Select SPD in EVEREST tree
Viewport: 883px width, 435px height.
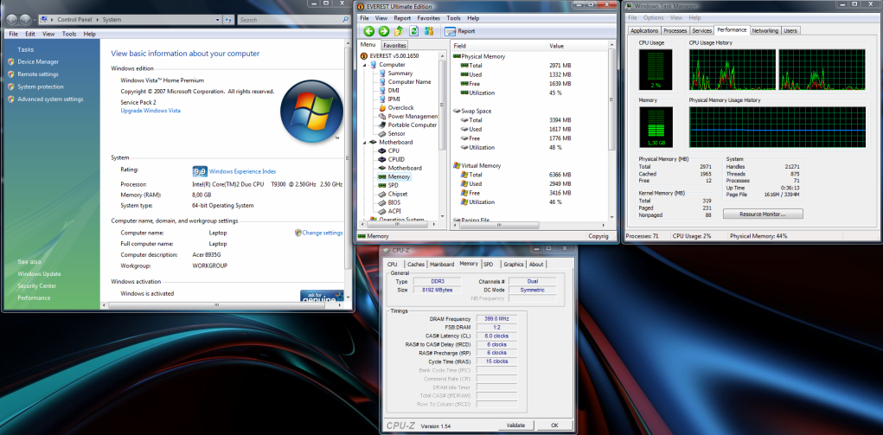[x=394, y=185]
